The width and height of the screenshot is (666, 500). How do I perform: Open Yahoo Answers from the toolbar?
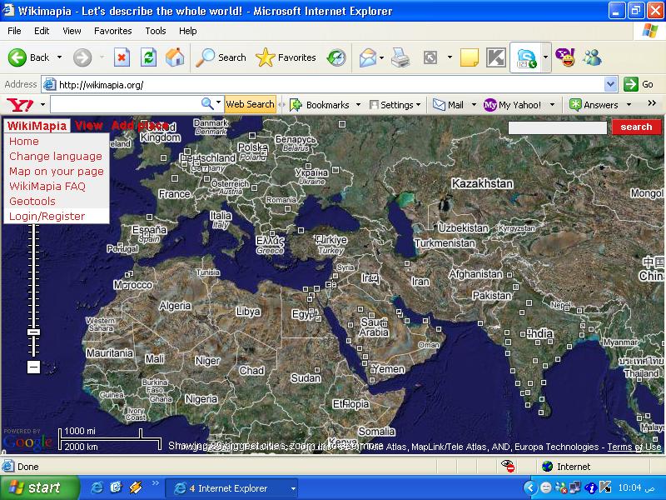594,105
